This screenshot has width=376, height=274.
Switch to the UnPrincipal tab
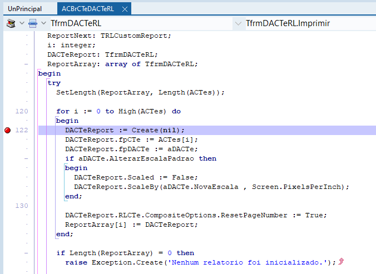point(24,9)
